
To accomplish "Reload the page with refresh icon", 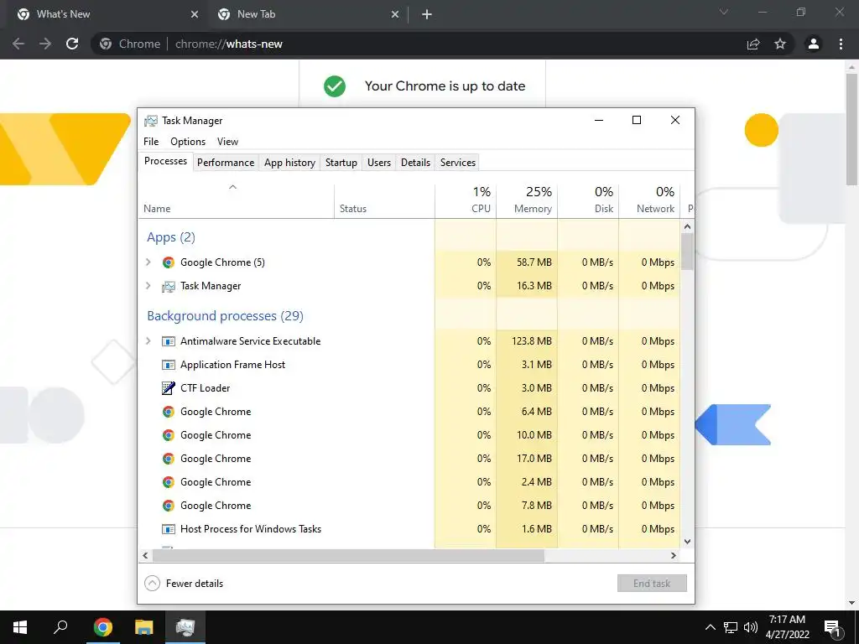I will coord(72,44).
